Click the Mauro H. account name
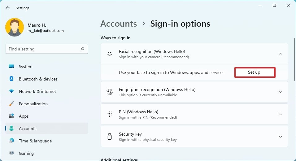The height and width of the screenshot is (161, 296). [x=37, y=25]
